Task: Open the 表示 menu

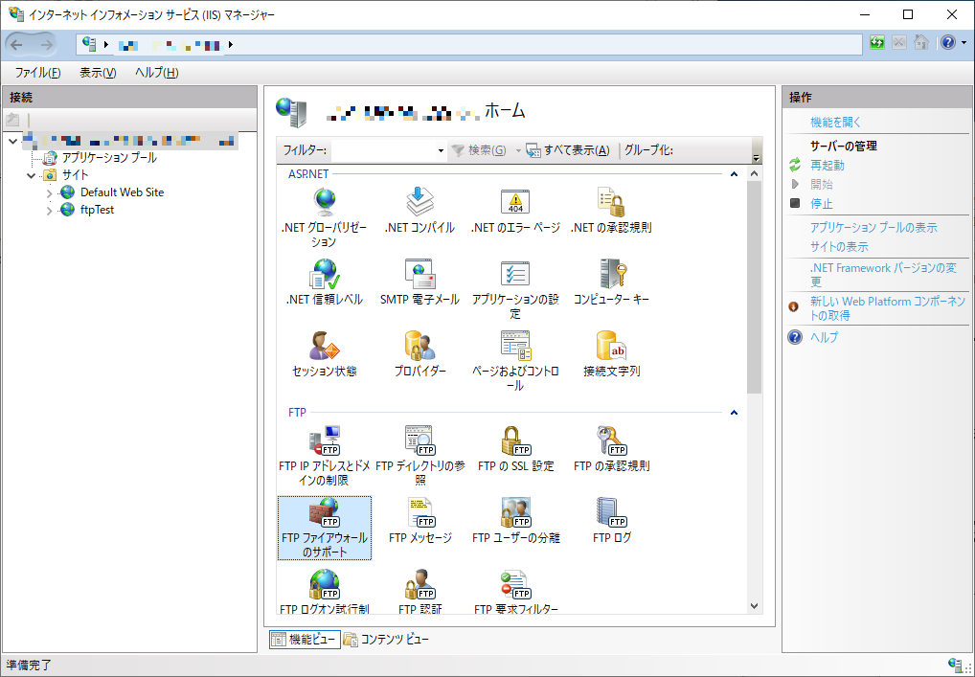Action: pos(98,73)
